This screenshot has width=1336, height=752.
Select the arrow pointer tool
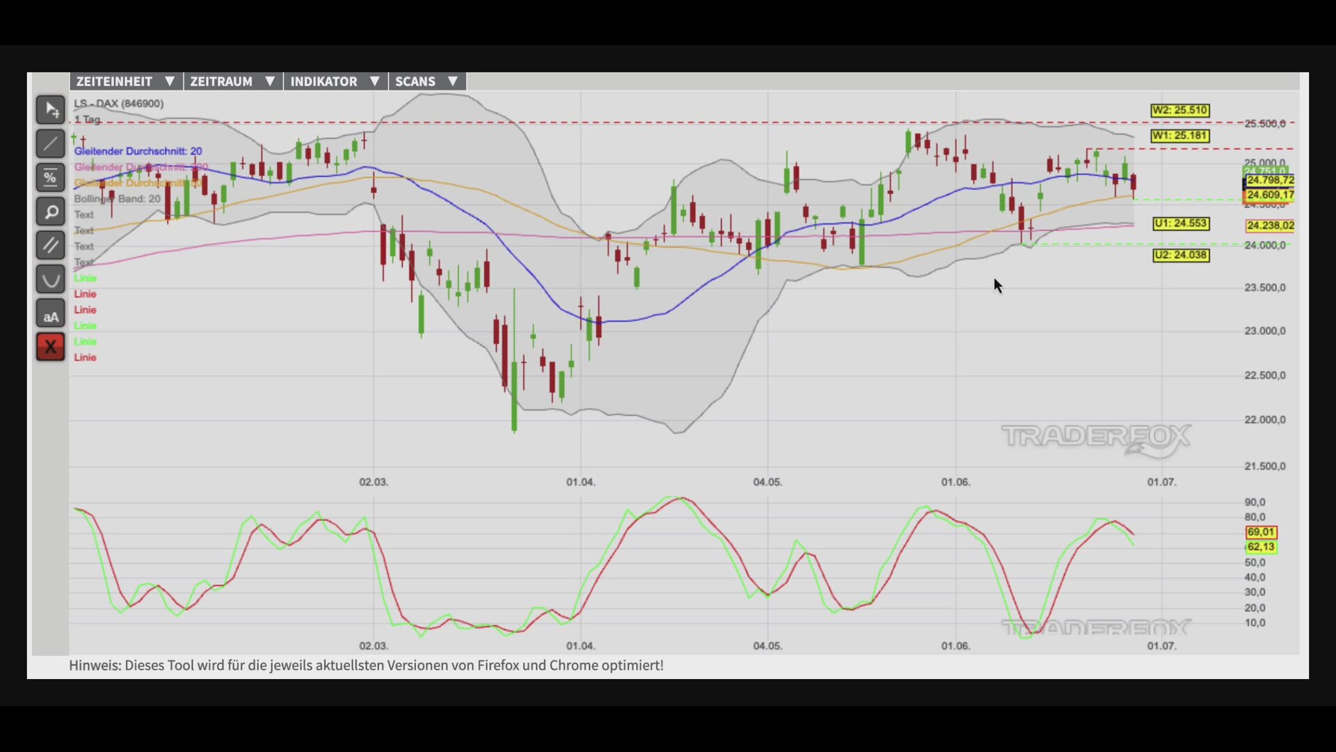(51, 110)
